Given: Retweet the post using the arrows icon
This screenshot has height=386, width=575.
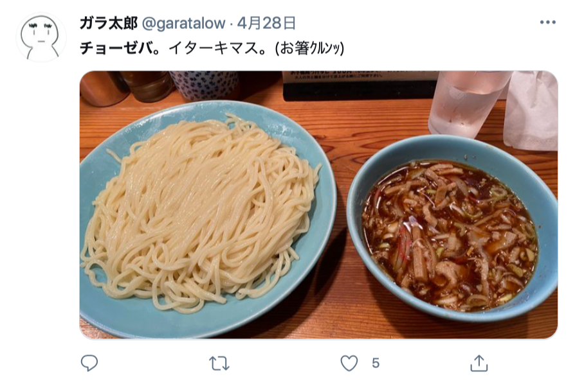Looking at the screenshot, I should point(219,364).
